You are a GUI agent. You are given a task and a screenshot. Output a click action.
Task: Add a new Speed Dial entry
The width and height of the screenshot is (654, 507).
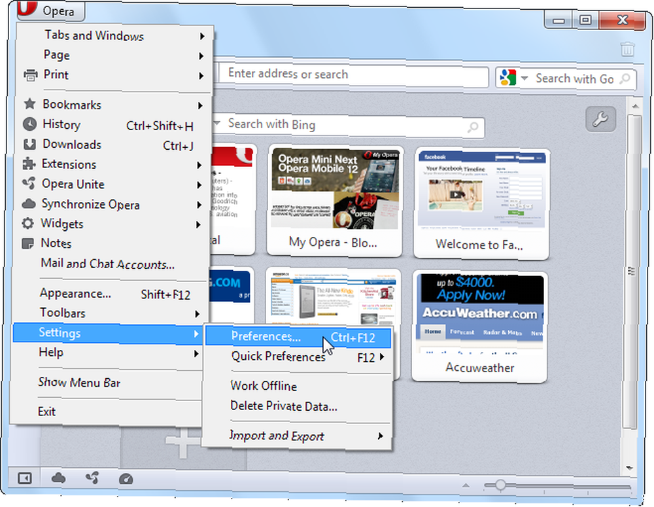coord(182,442)
